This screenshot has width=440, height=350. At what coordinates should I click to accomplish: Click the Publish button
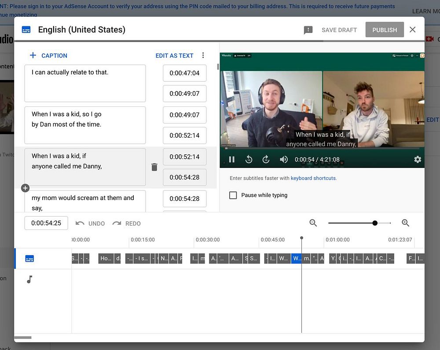click(x=385, y=30)
